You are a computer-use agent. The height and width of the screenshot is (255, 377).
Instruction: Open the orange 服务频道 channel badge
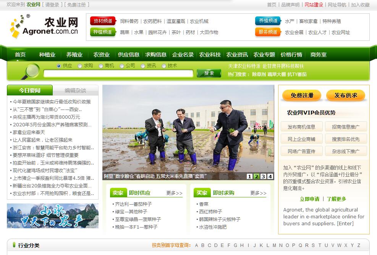[x=268, y=32]
